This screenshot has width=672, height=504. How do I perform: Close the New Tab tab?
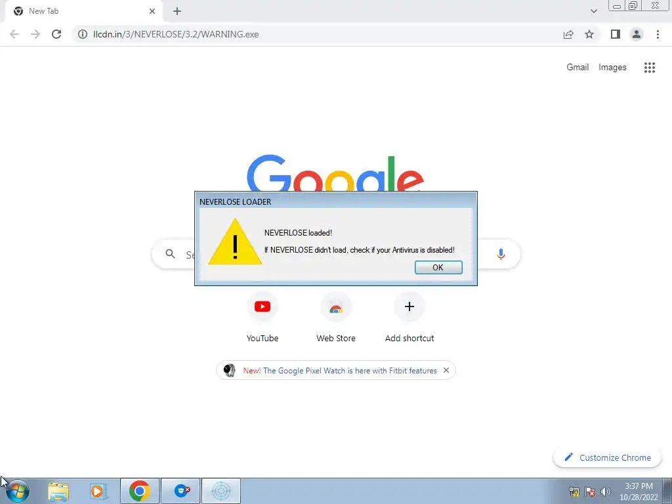pyautogui.click(x=152, y=11)
